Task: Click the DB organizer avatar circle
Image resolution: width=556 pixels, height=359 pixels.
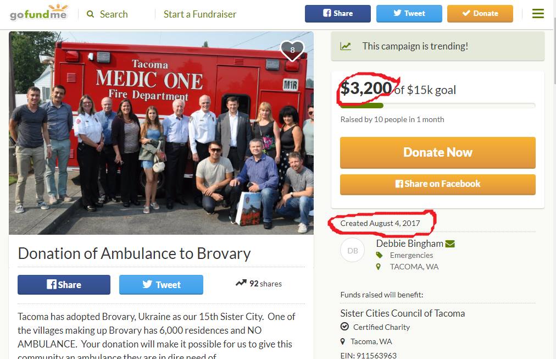Action: point(353,251)
